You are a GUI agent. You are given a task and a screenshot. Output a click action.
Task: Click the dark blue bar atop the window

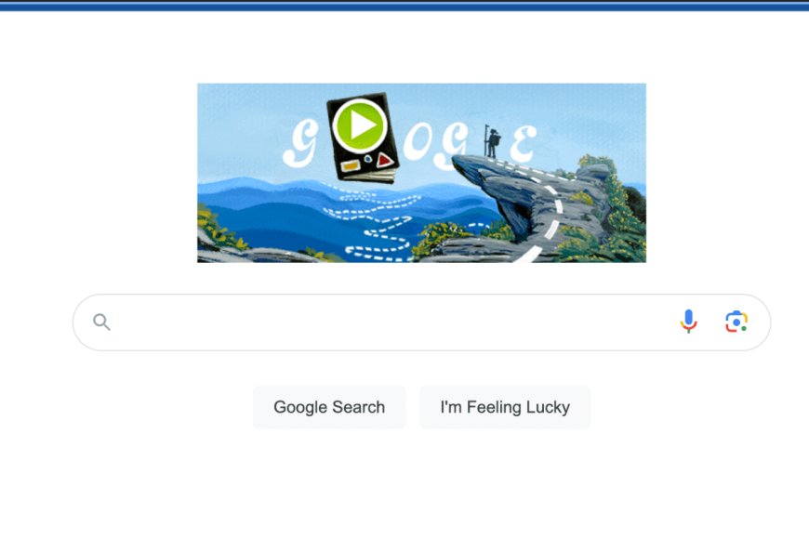[404, 7]
